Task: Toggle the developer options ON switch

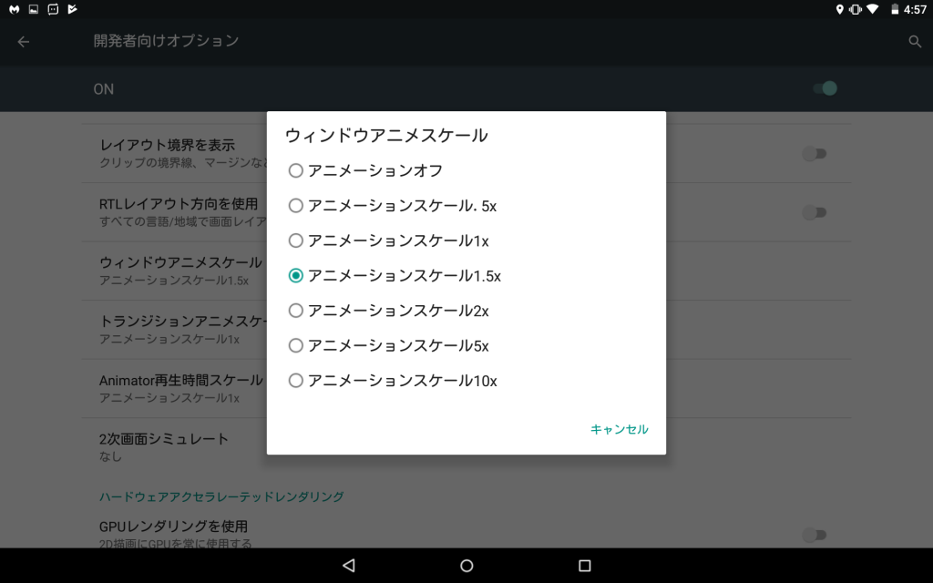Action: point(824,88)
